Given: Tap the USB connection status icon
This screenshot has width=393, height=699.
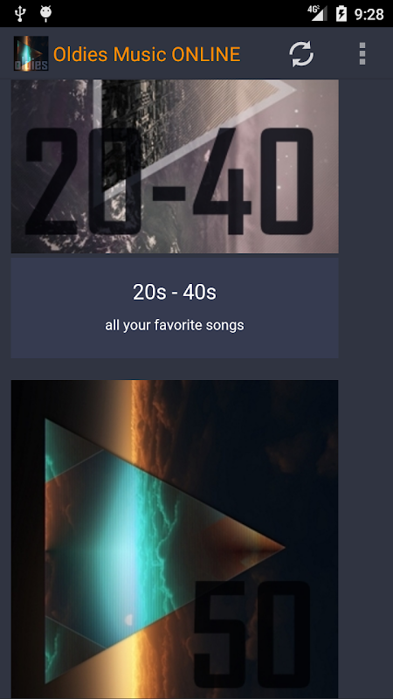Looking at the screenshot, I should click(x=19, y=14).
